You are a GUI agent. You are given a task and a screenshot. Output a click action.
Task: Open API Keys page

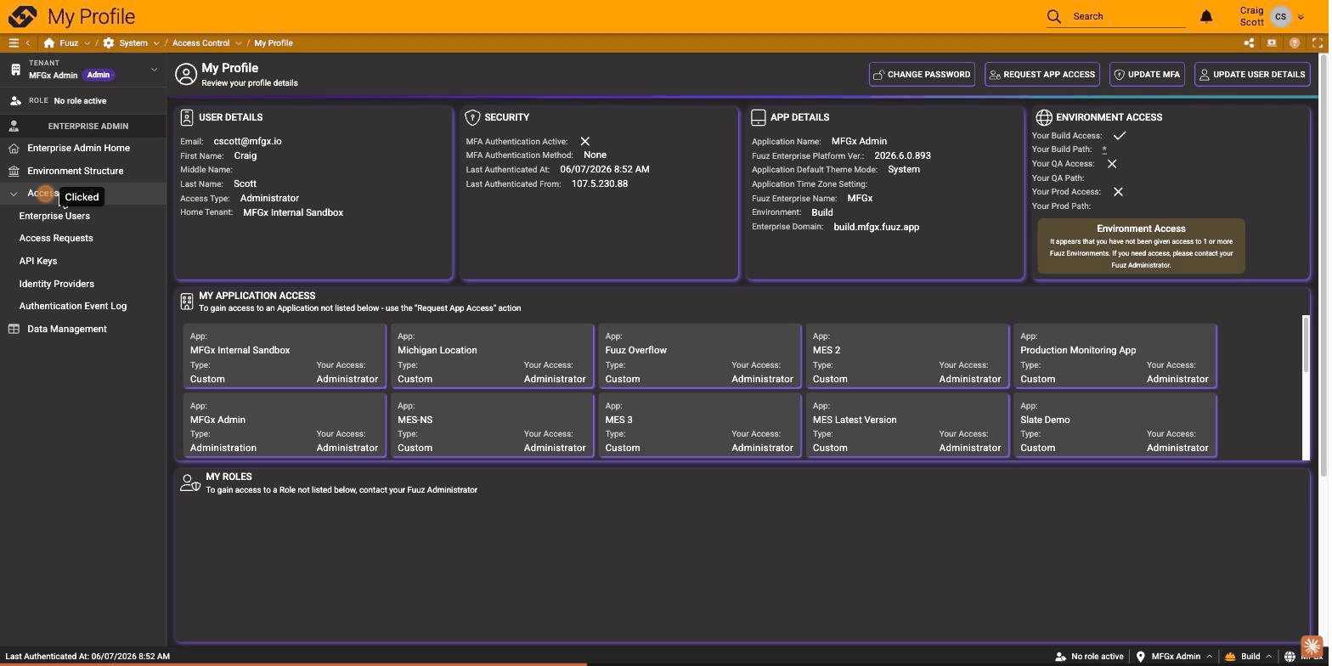pyautogui.click(x=38, y=262)
